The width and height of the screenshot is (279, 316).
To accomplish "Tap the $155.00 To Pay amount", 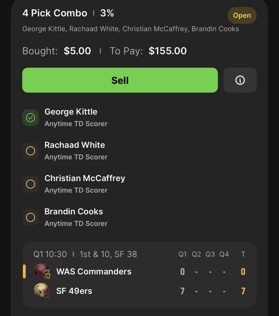I will click(x=168, y=51).
